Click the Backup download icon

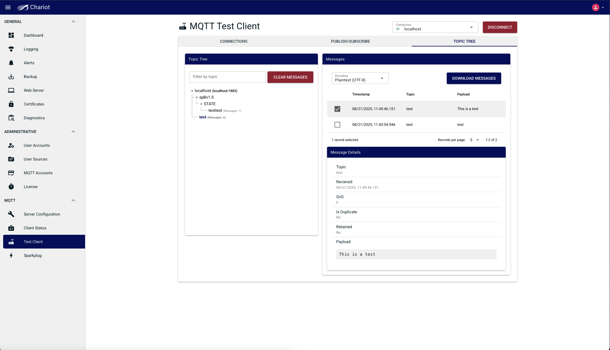11,77
